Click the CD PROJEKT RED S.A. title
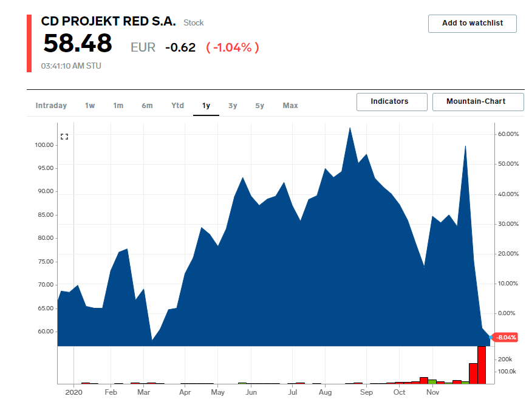This screenshot has width=529, height=402. pos(108,21)
